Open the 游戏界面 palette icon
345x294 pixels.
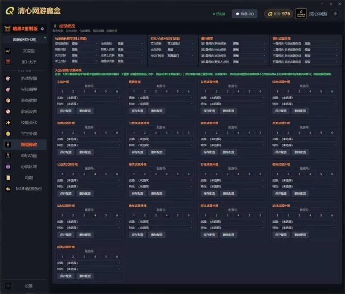pos(8,79)
